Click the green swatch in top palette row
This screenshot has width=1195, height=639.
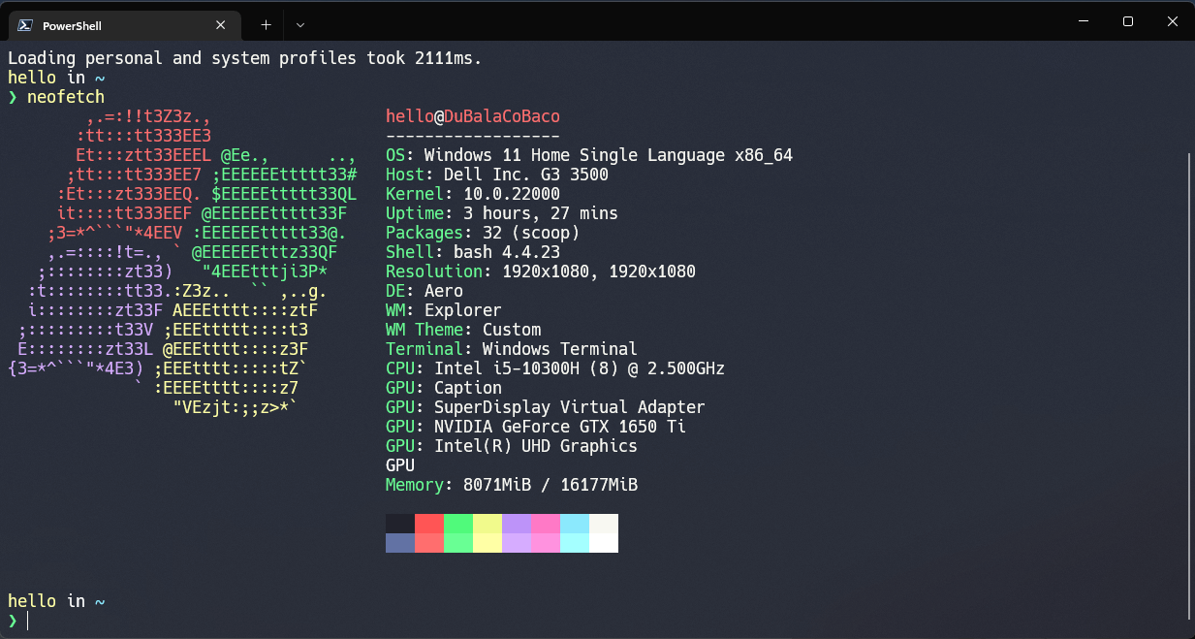tap(458, 524)
